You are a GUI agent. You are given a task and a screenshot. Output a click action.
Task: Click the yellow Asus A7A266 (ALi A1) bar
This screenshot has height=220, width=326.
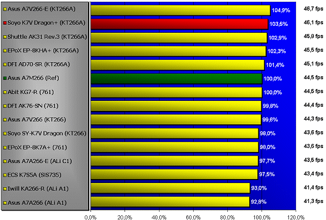coord(170,202)
